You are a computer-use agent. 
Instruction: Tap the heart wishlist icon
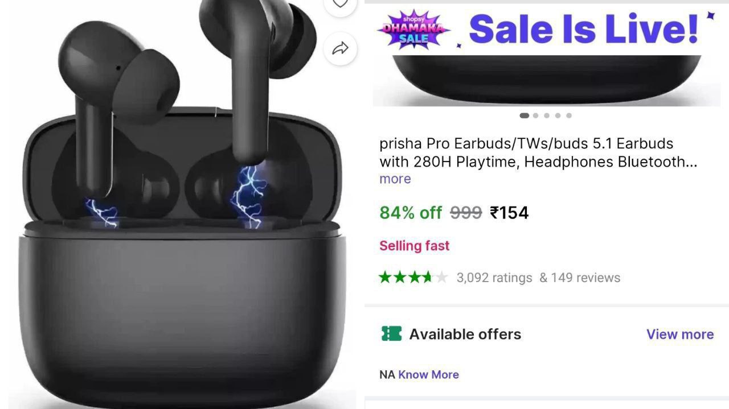point(340,3)
